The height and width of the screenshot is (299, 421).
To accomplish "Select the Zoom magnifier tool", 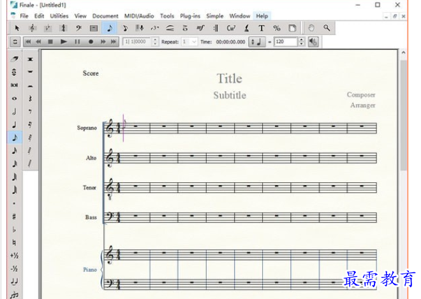I will (327, 28).
